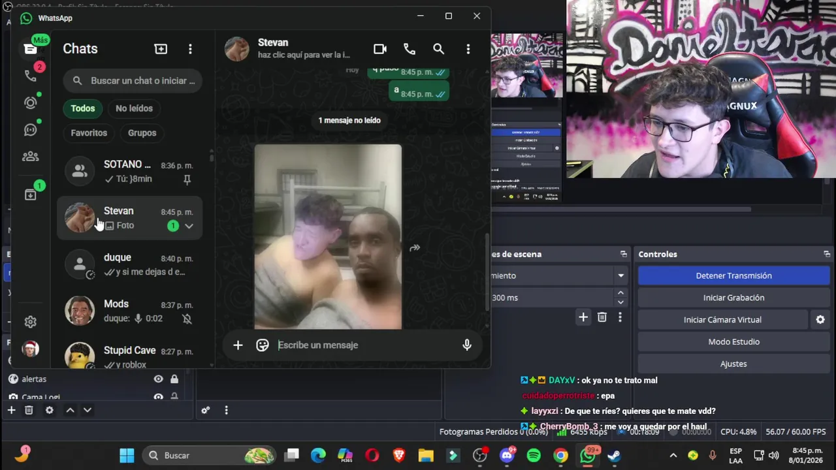Open the Status updates icon in sidebar

(31, 102)
